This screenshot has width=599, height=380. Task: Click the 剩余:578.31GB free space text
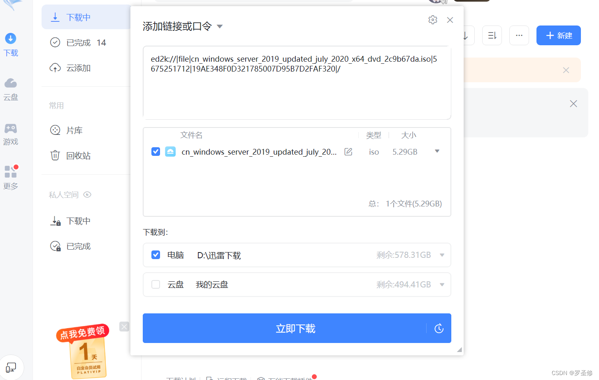click(404, 255)
